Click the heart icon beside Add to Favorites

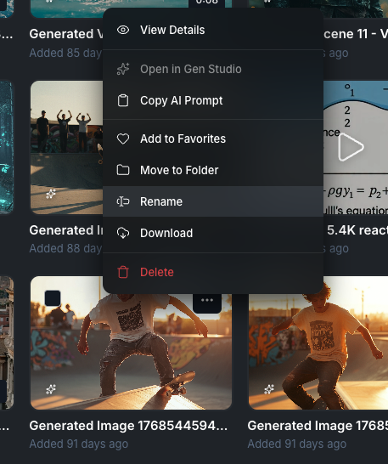[x=123, y=139]
